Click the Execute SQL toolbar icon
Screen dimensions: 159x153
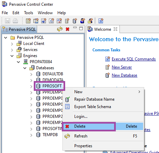(x=101, y=21)
